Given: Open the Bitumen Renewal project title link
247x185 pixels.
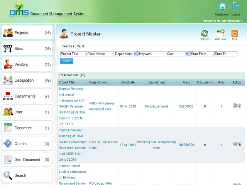Looking at the screenshot, I should [x=72, y=106].
